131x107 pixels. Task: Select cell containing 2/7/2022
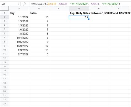(x=19, y=54)
